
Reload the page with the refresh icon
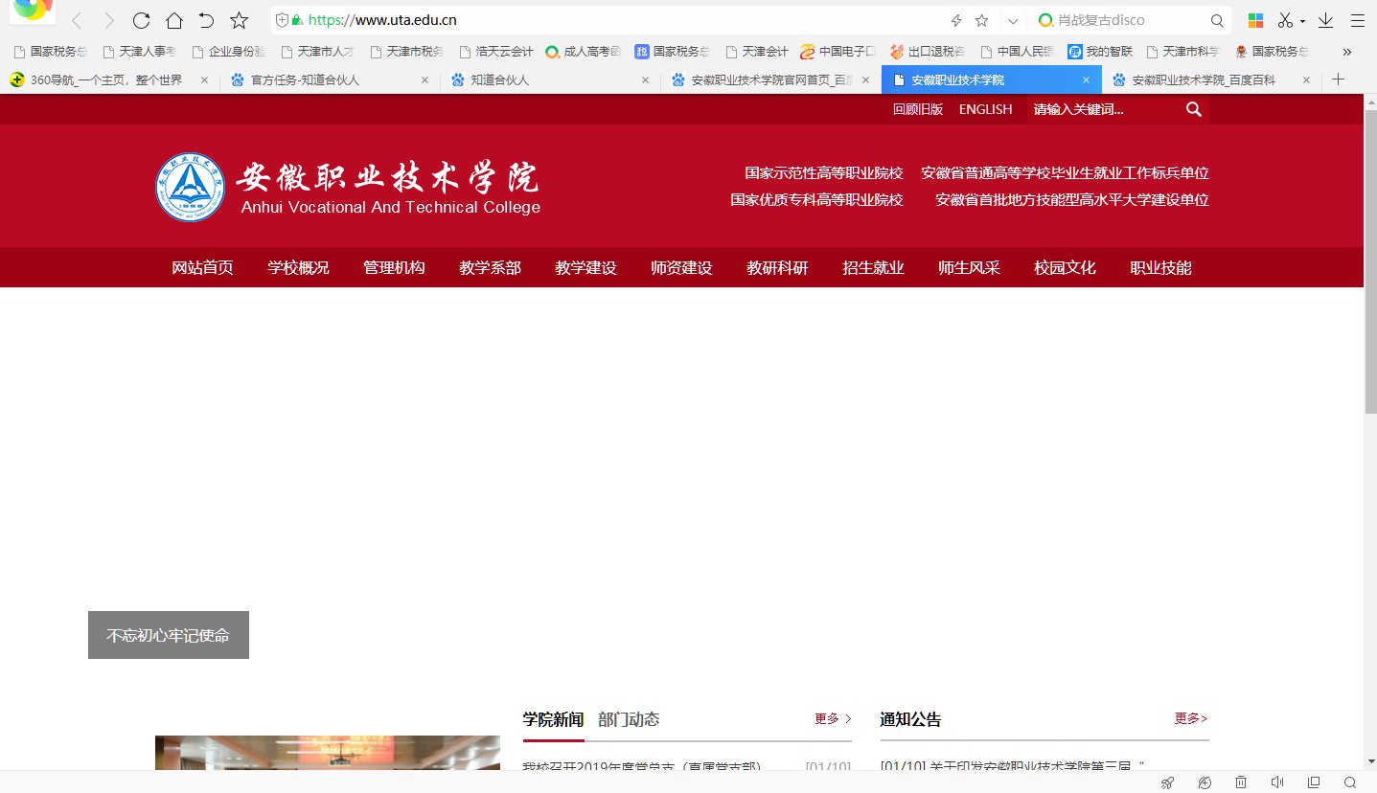click(141, 19)
